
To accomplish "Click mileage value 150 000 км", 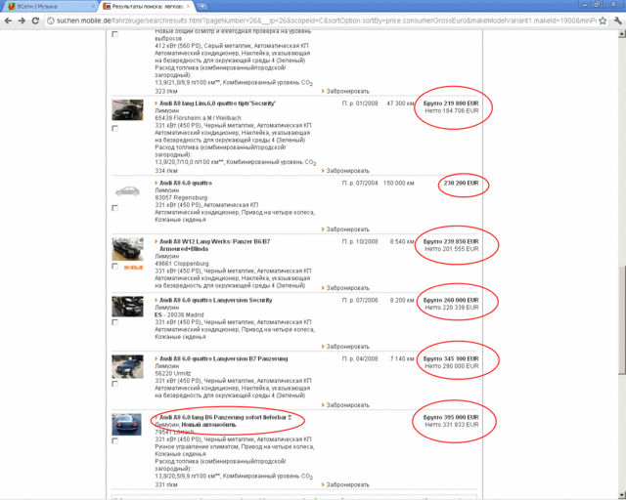I will click(398, 183).
